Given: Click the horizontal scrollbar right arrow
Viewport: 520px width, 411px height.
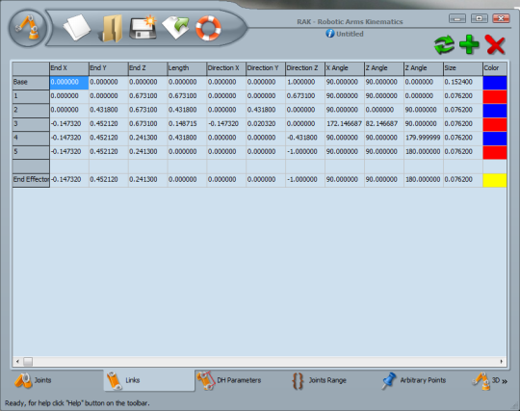Looking at the screenshot, I should point(502,361).
